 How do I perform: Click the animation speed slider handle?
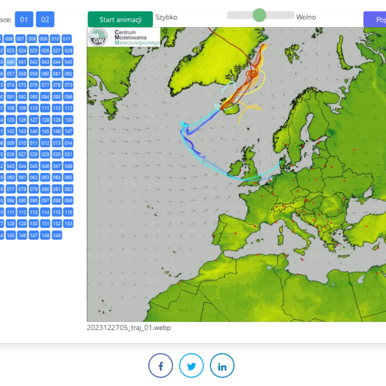(x=259, y=15)
